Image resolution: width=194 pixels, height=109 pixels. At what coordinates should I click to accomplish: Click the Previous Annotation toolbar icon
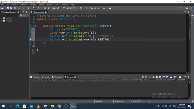click(x=86, y=8)
